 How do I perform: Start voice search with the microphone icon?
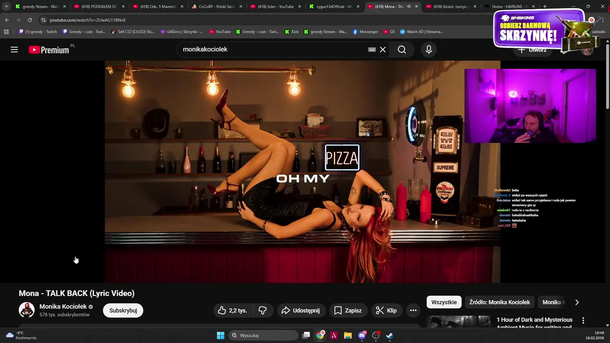click(429, 50)
